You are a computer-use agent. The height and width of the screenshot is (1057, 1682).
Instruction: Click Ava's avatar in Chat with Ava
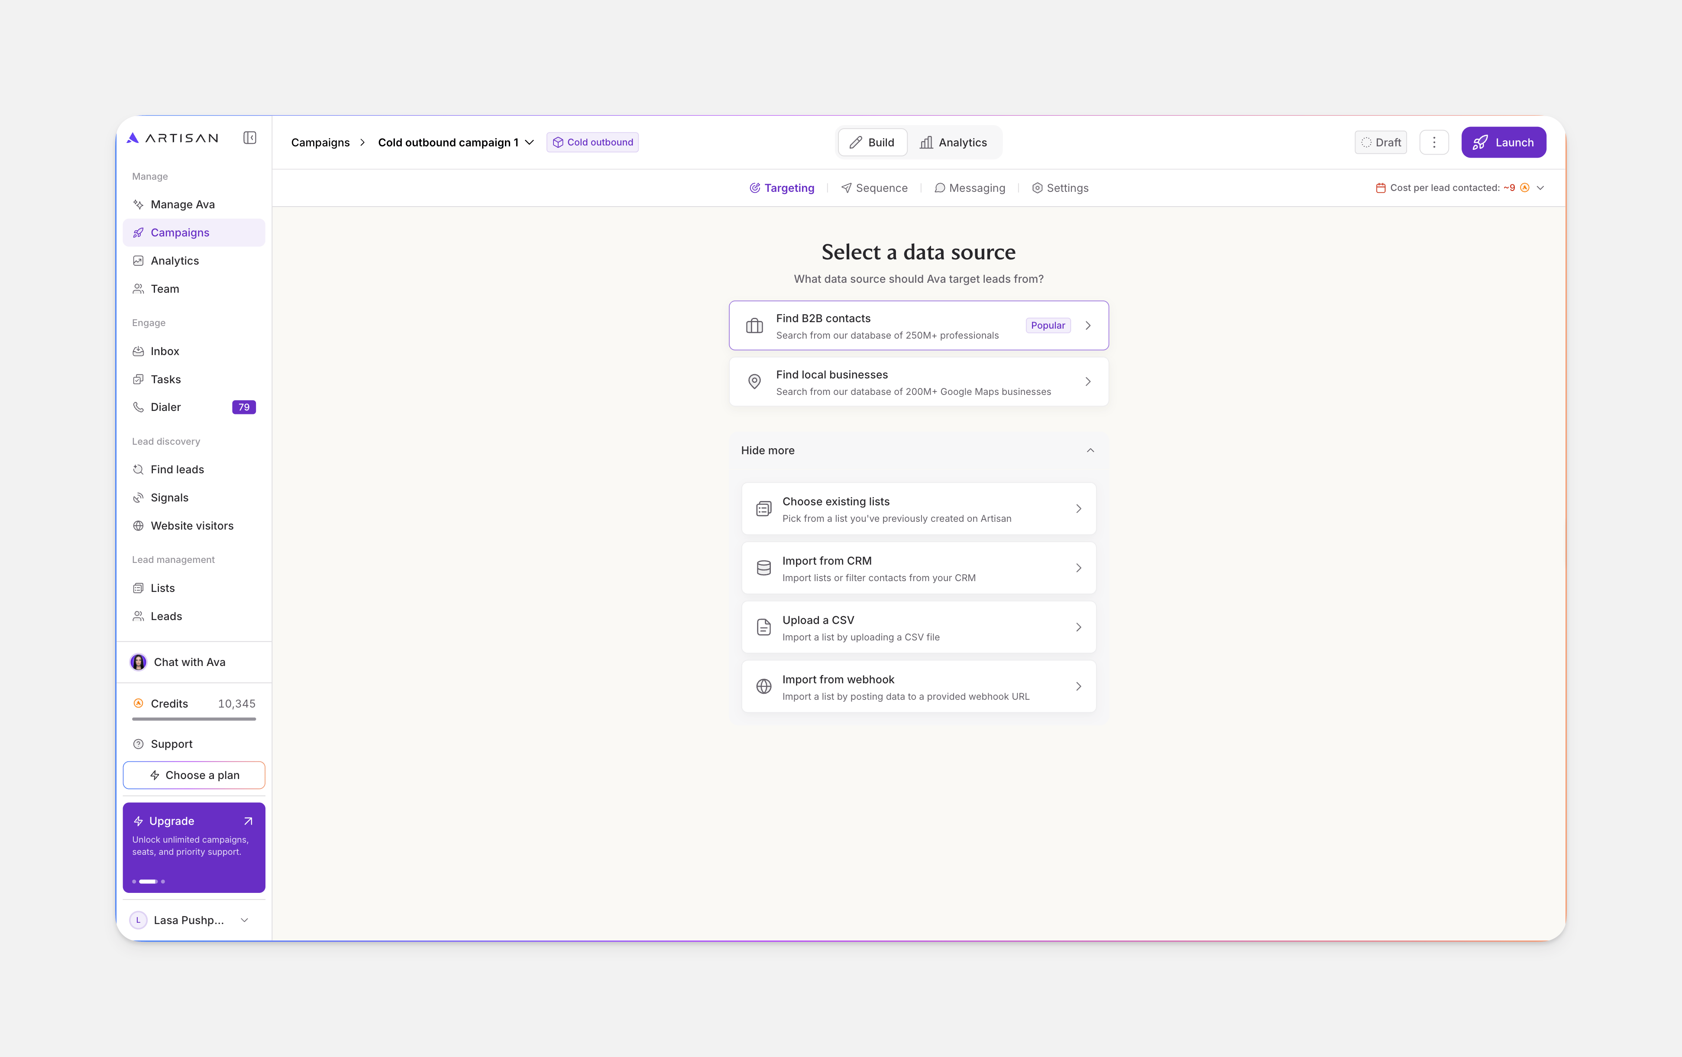tap(138, 662)
